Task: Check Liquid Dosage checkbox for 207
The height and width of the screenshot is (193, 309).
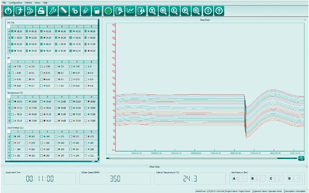Action: click(x=56, y=156)
